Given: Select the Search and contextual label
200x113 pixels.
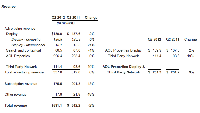Looking at the screenshot, I should coord(23,50).
